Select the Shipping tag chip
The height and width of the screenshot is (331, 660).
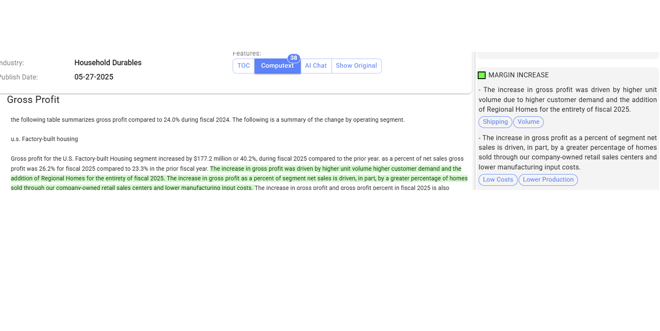pyautogui.click(x=495, y=122)
